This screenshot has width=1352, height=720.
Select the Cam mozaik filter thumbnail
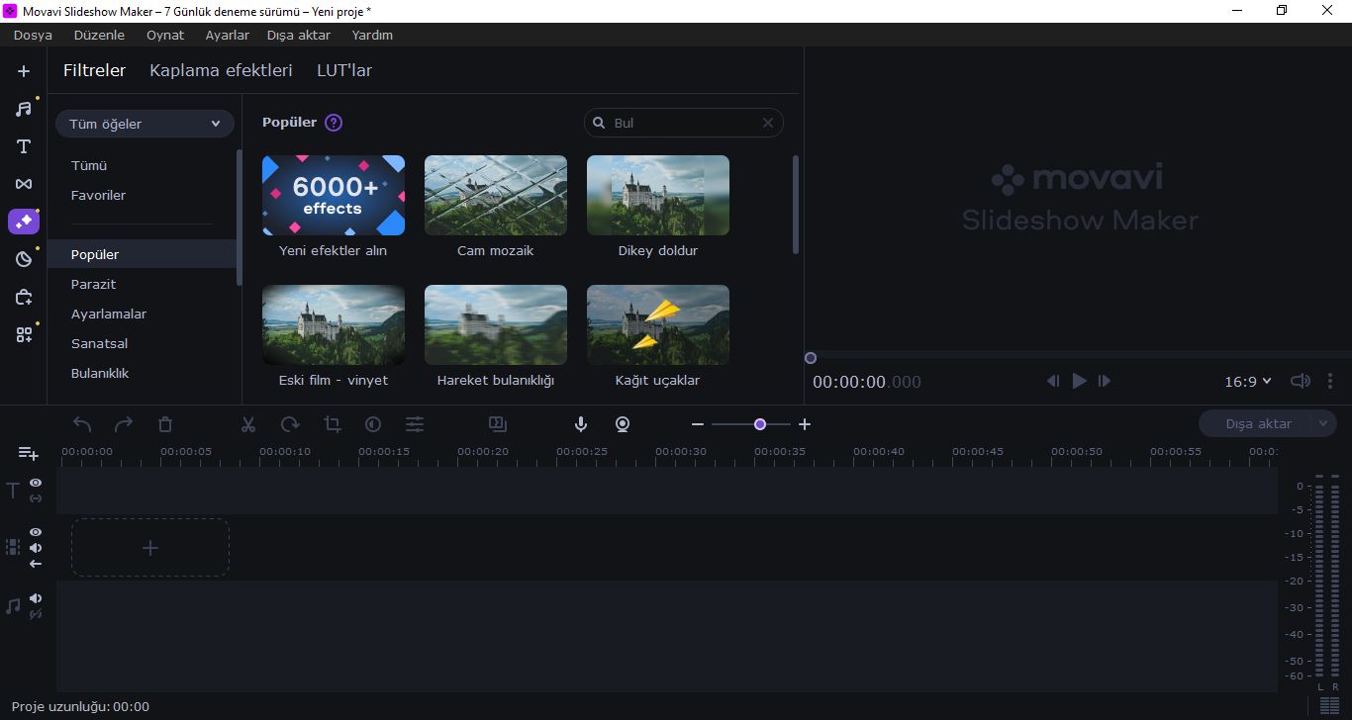click(496, 195)
